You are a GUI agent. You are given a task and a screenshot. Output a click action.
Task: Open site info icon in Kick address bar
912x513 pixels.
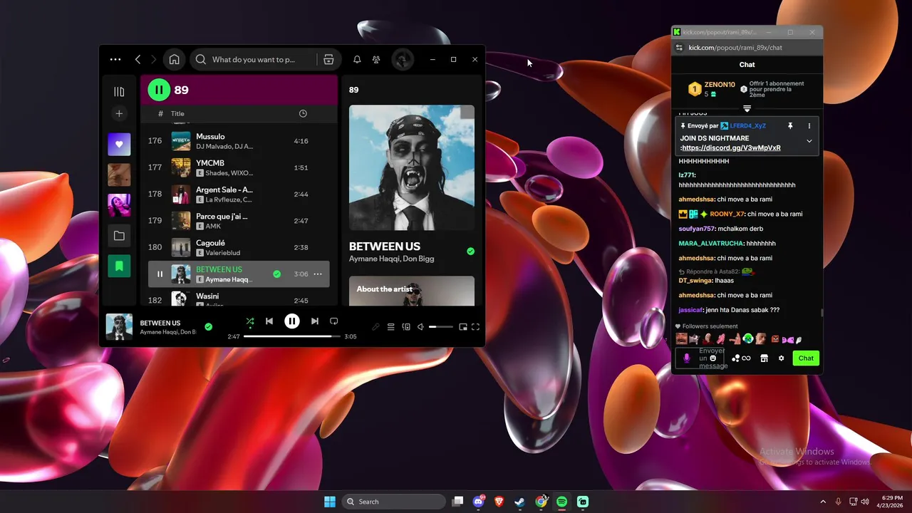(679, 48)
